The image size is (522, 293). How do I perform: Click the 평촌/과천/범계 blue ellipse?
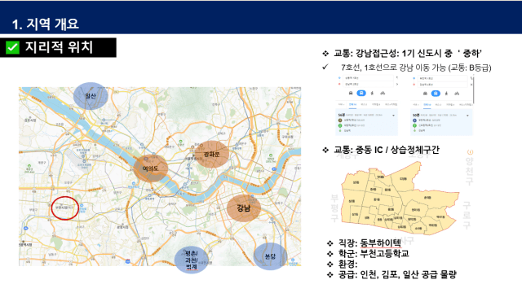click(x=192, y=260)
